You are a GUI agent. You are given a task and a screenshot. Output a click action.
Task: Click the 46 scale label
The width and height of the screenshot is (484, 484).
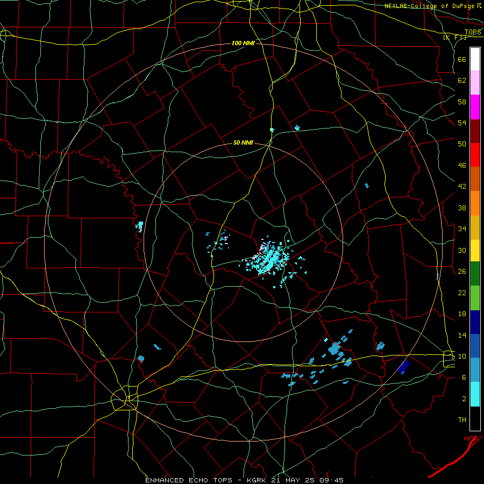462,166
